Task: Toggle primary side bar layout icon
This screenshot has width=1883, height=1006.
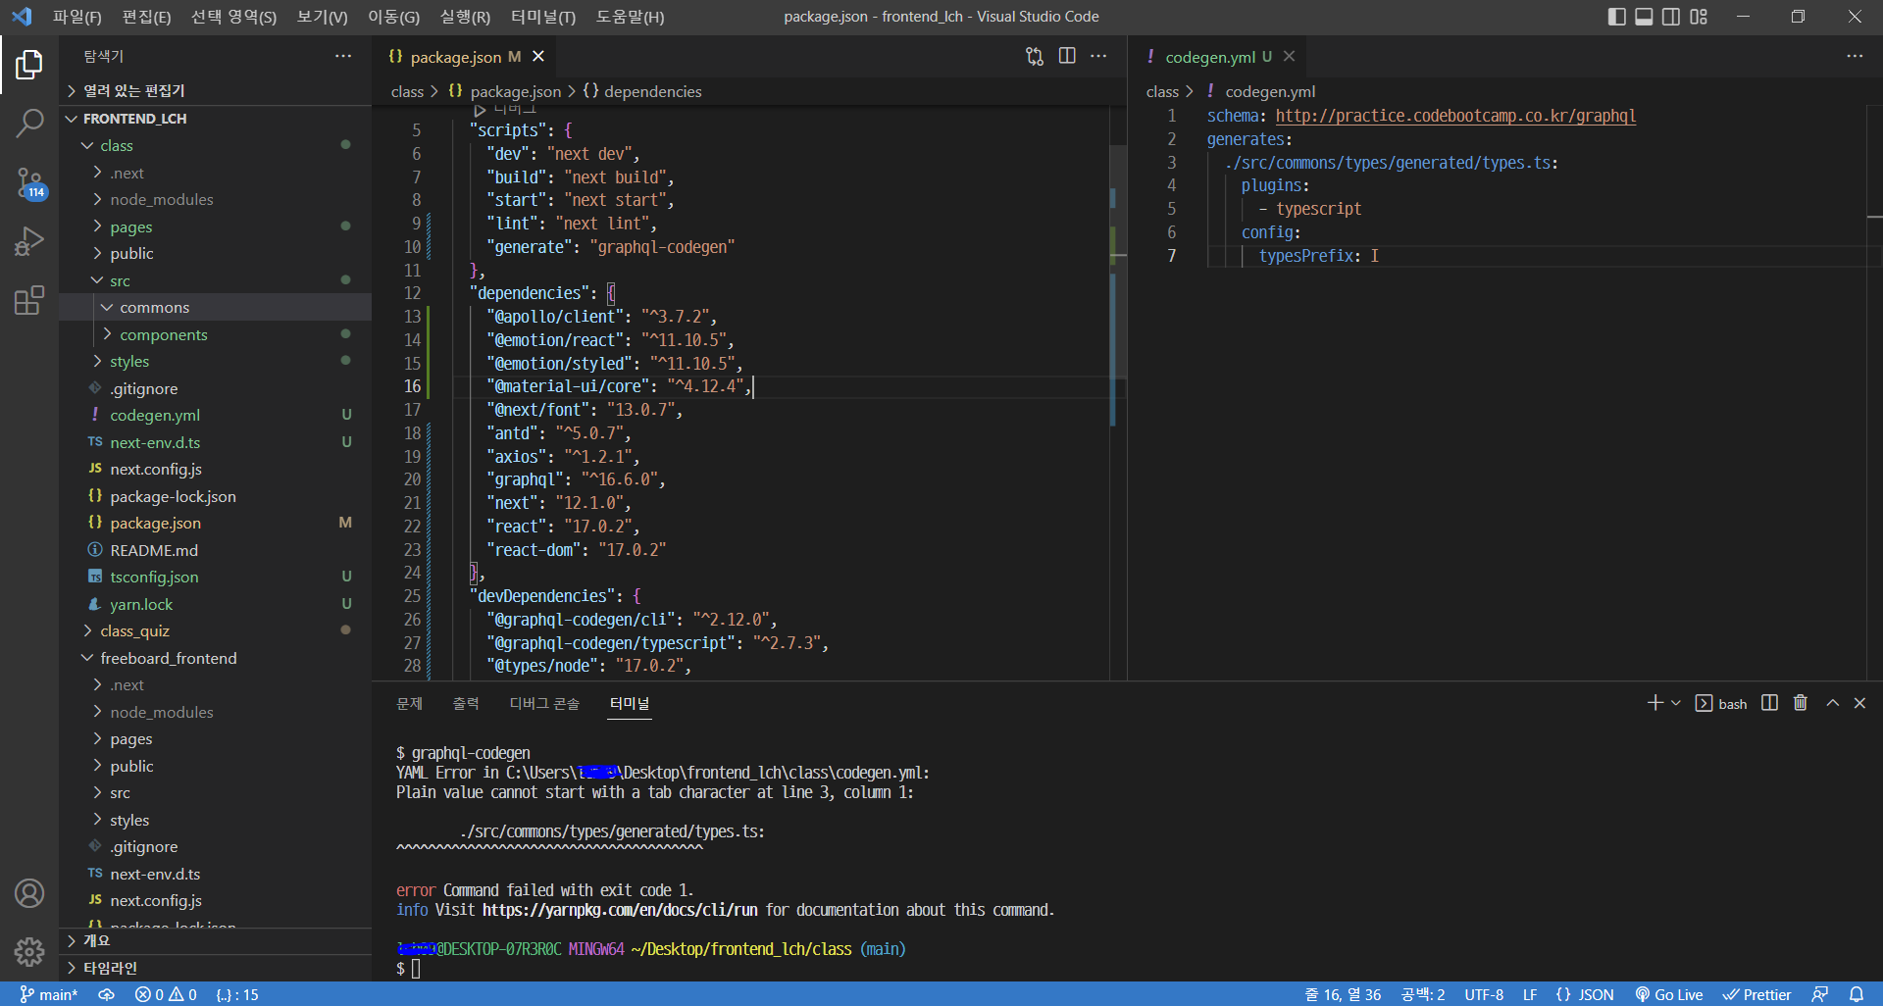Action: tap(1617, 17)
